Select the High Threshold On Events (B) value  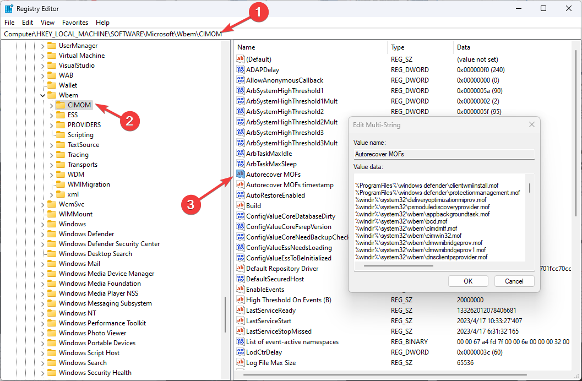coord(289,300)
